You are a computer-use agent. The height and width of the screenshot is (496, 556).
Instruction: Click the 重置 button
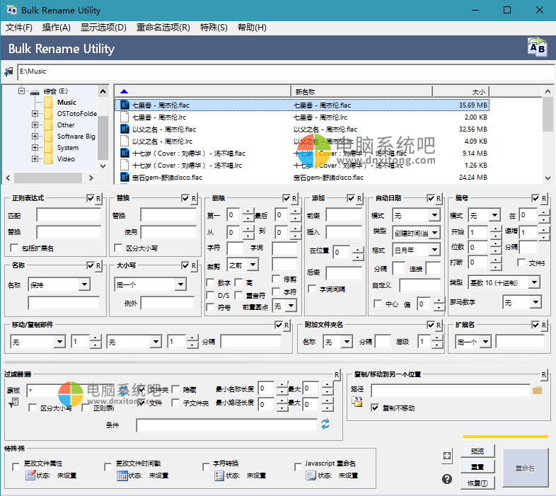(x=477, y=467)
